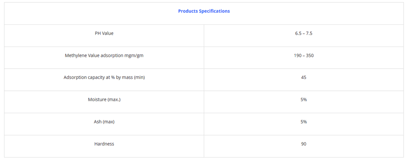The height and width of the screenshot is (161, 406).
Task: Click the (min) text in Adsorption row
Action: tap(139, 78)
